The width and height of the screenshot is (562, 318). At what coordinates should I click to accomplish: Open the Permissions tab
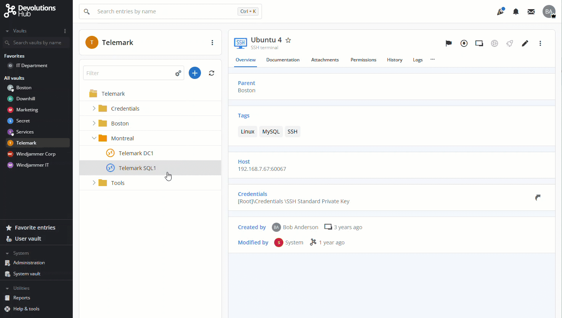(363, 60)
